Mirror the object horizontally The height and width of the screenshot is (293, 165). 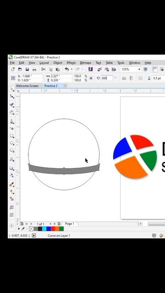(124, 78)
